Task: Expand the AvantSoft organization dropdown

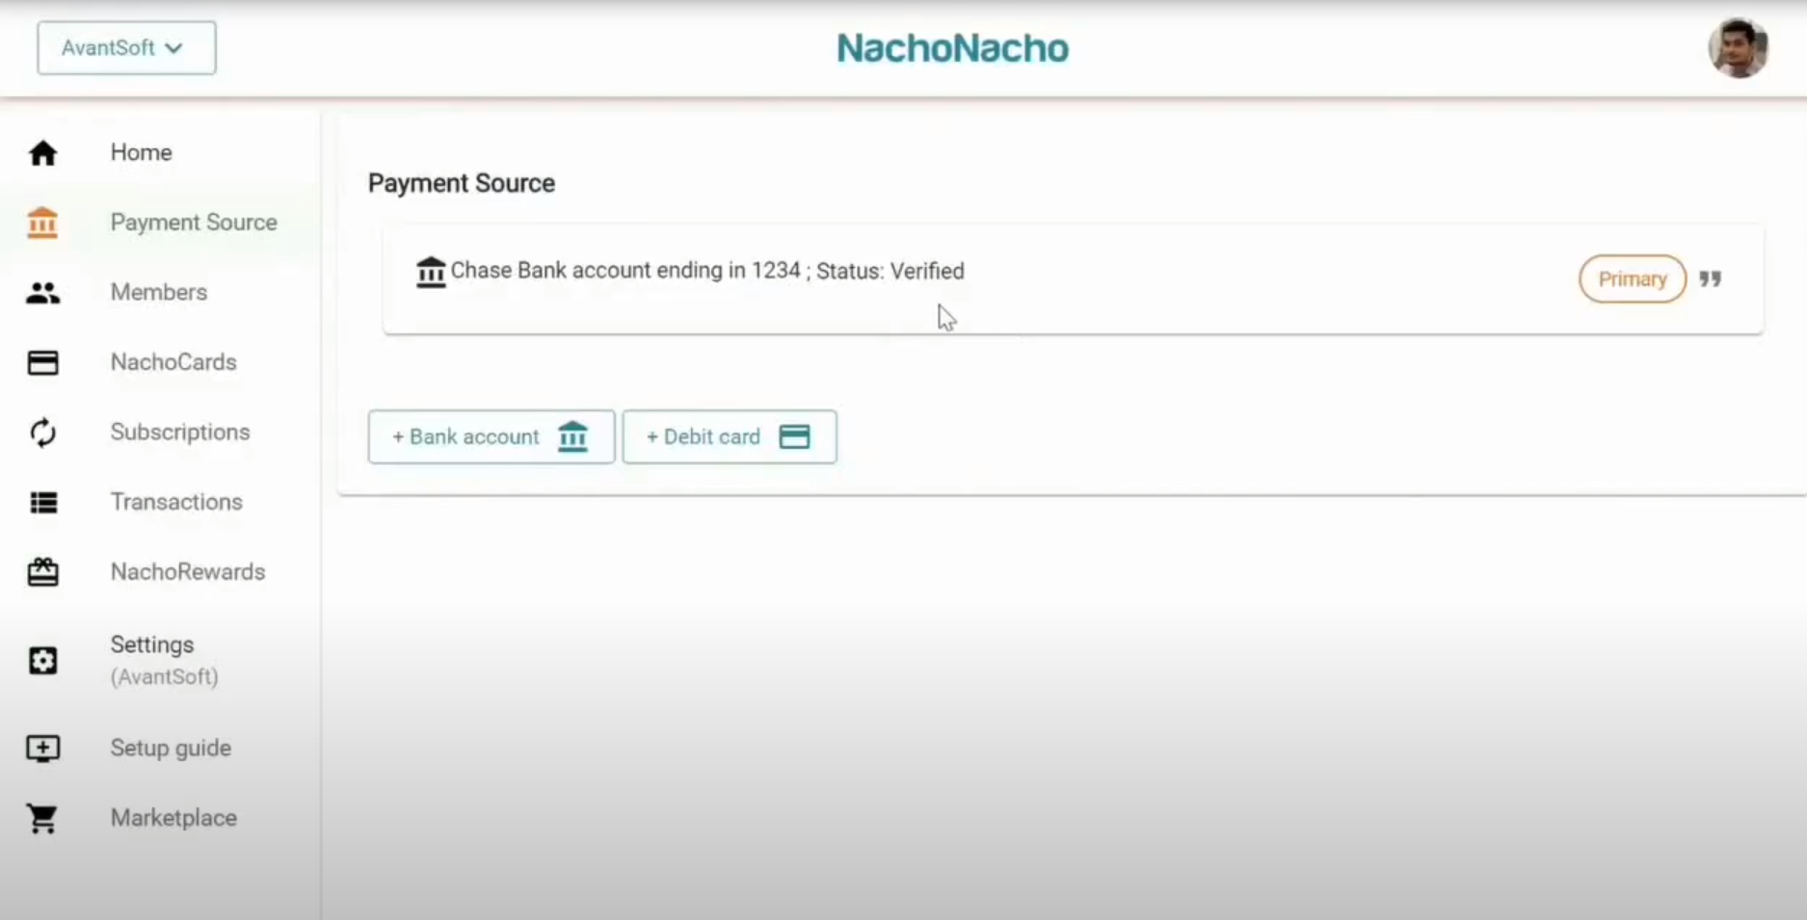Action: click(x=126, y=48)
